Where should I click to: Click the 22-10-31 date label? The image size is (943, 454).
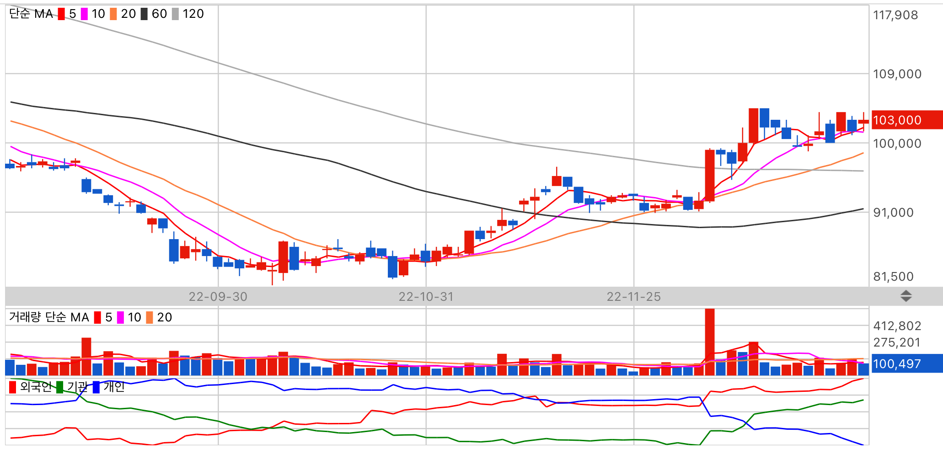[426, 297]
